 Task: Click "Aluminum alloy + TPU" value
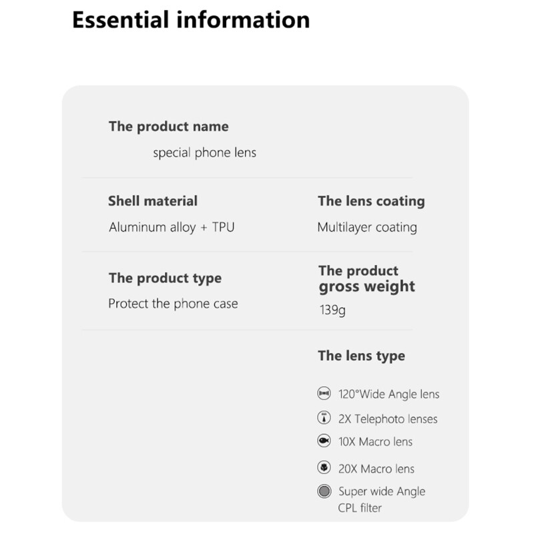click(x=172, y=227)
